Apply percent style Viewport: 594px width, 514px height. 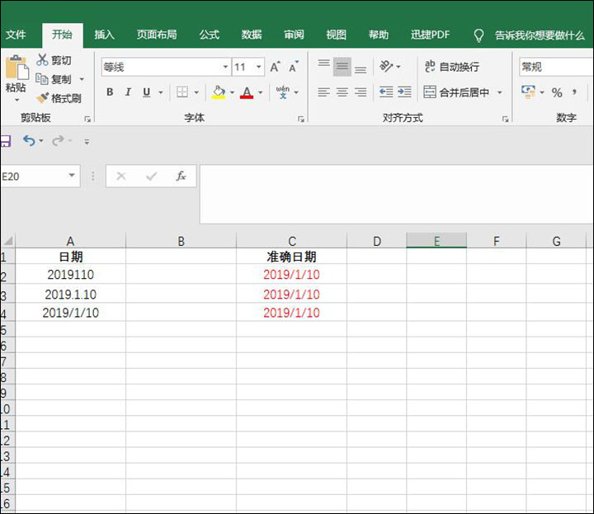[557, 92]
